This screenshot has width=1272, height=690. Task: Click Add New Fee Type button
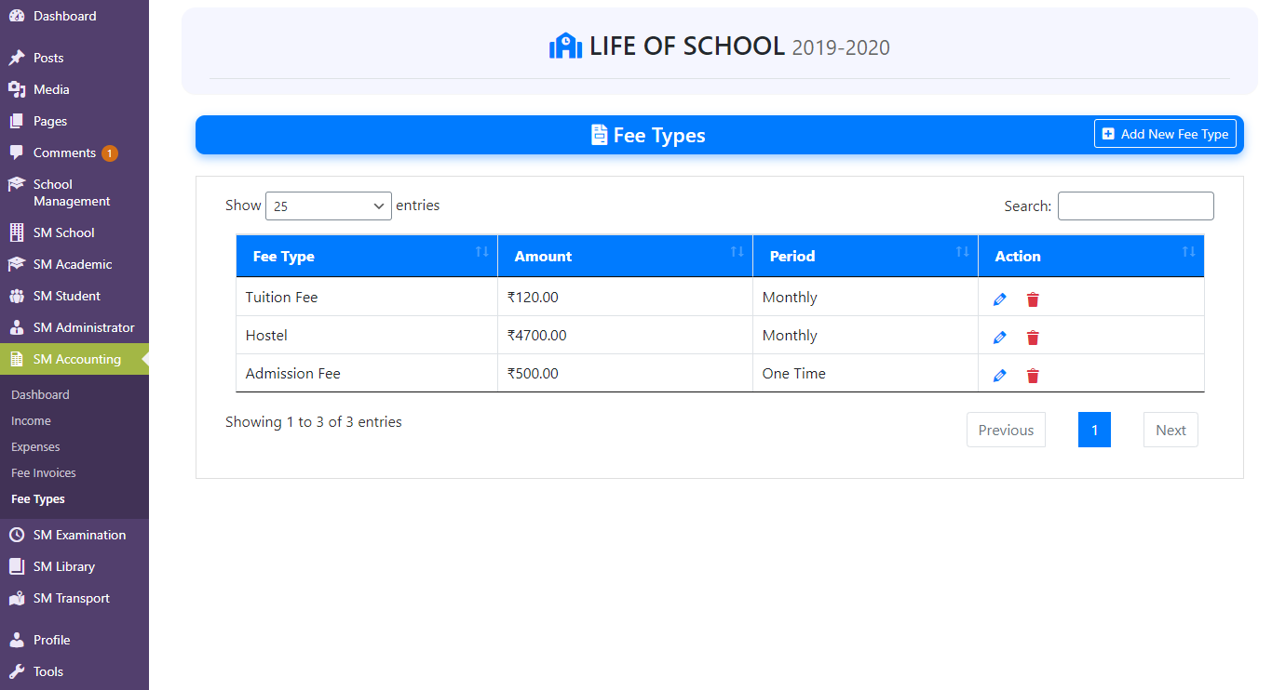(x=1165, y=134)
